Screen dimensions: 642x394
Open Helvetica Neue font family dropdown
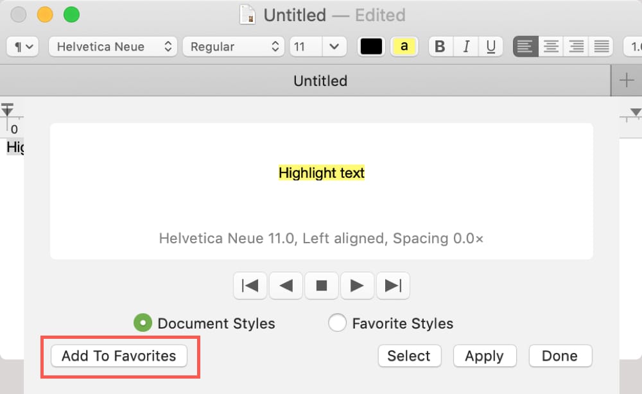[112, 47]
